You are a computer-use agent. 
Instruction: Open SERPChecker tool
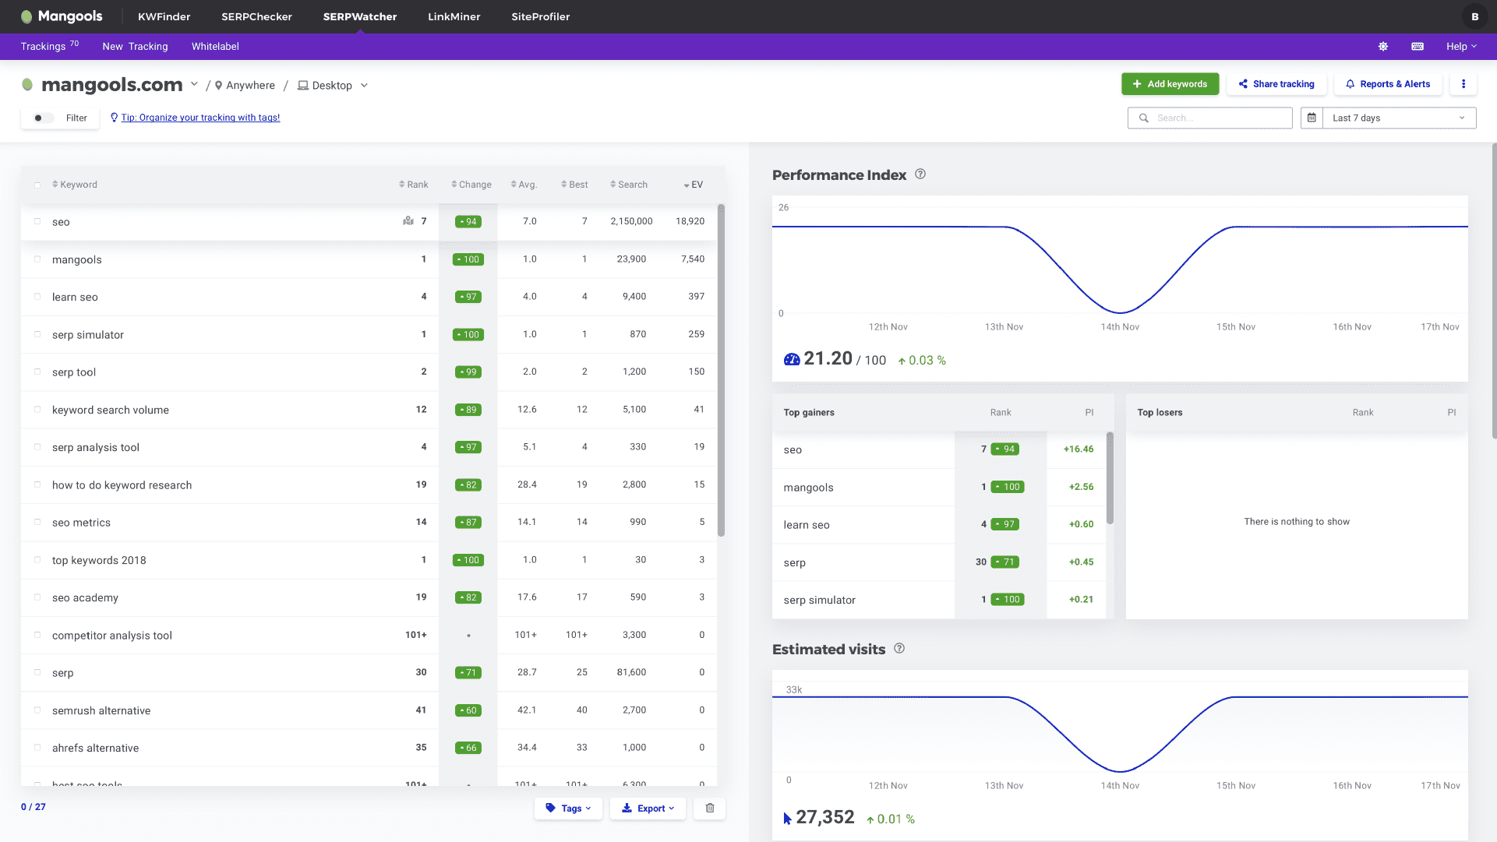click(256, 16)
